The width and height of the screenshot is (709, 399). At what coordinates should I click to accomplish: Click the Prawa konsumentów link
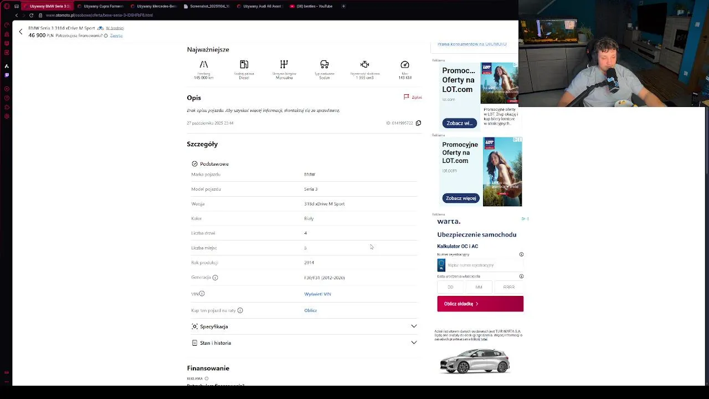(472, 44)
